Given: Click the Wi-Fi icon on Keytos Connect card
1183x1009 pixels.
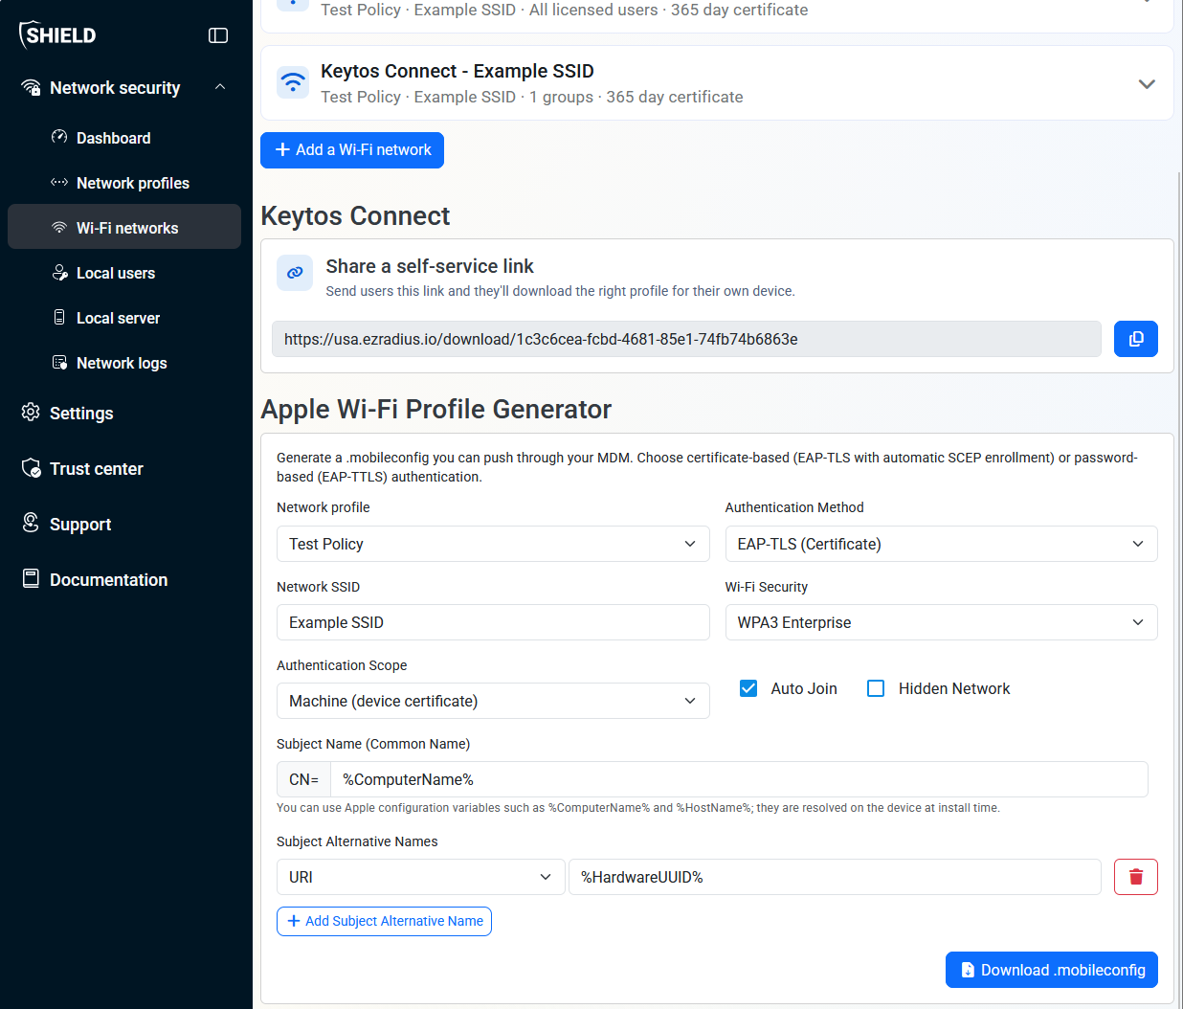Looking at the screenshot, I should point(293,82).
